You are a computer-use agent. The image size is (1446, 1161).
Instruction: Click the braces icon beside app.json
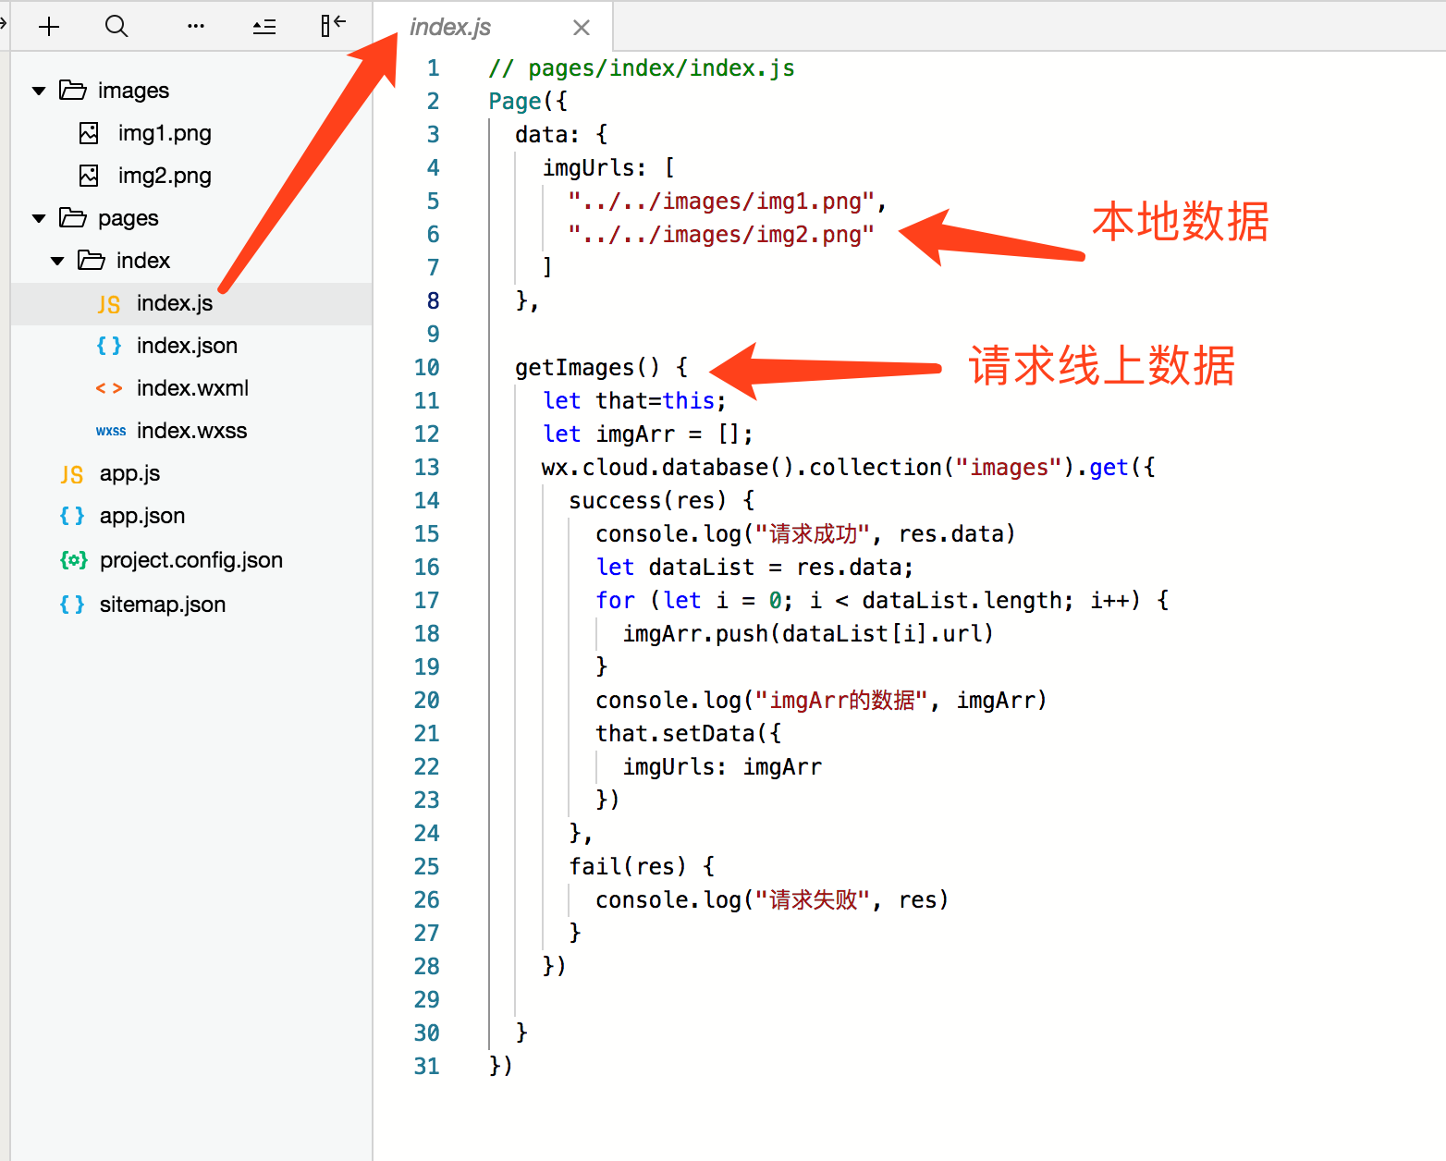coord(72,516)
